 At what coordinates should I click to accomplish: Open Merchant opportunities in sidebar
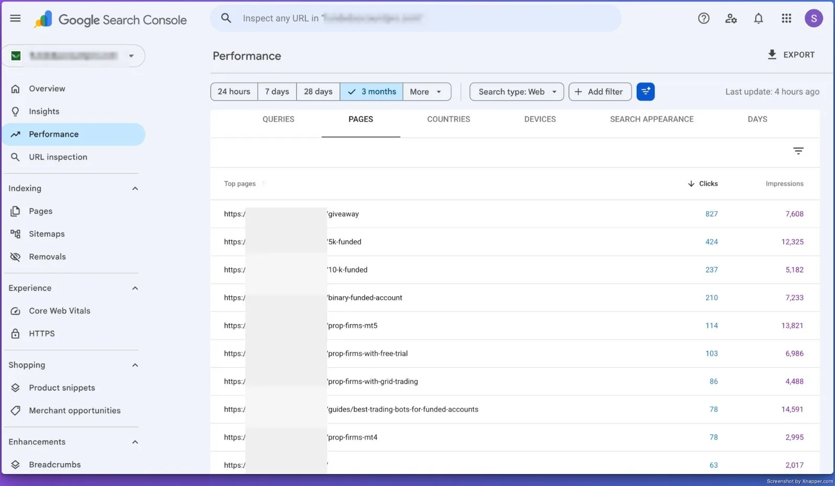click(75, 410)
